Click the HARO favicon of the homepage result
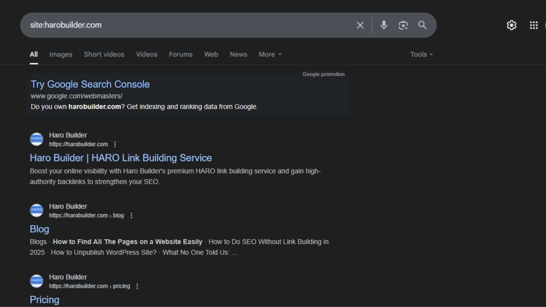 click(x=37, y=139)
